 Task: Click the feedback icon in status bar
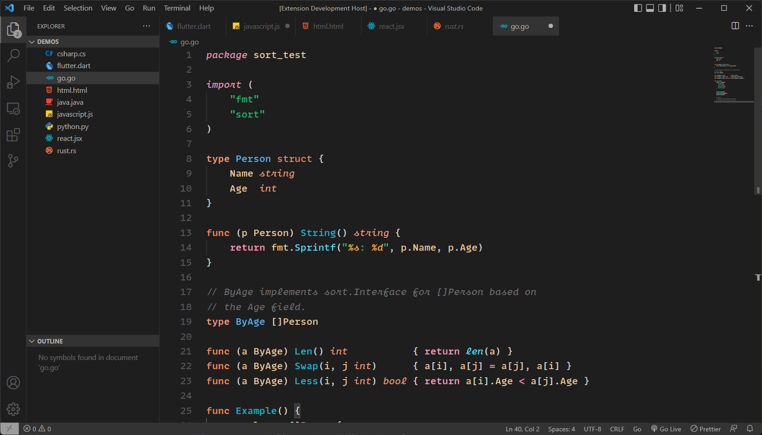click(x=734, y=429)
